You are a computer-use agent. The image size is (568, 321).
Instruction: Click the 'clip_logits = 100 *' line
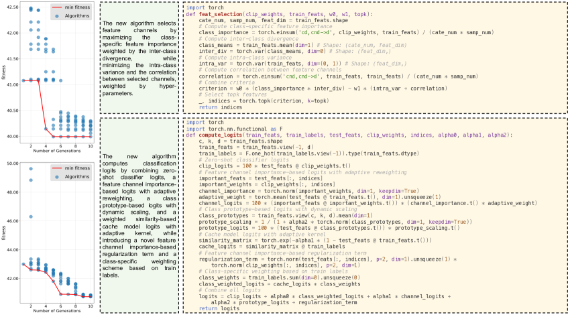pyautogui.click(x=274, y=166)
